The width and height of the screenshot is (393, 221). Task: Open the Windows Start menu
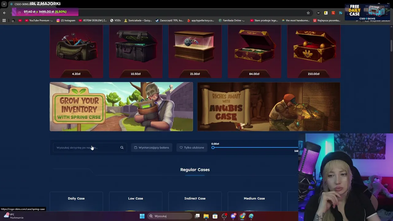142,216
